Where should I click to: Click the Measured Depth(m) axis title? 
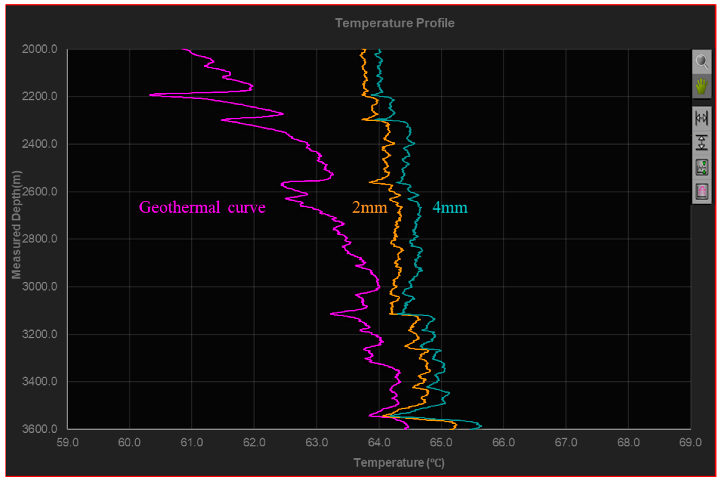(x=16, y=225)
